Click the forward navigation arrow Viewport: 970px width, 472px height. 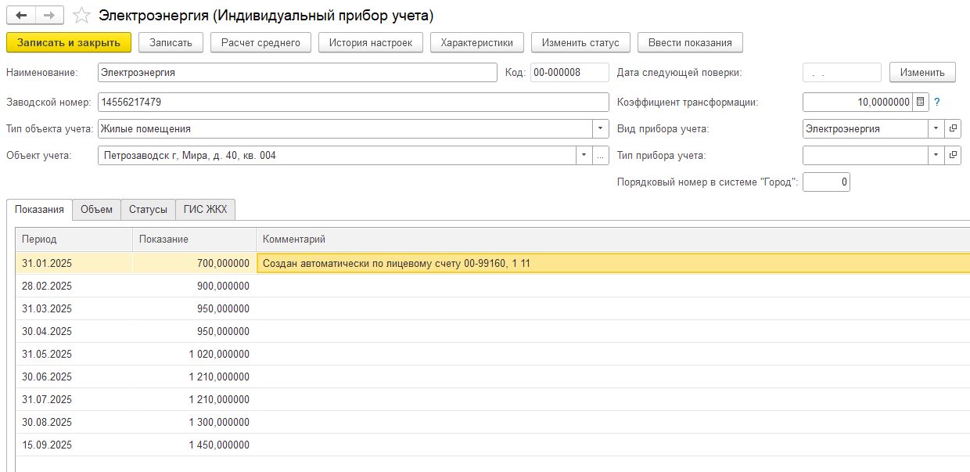tap(49, 16)
